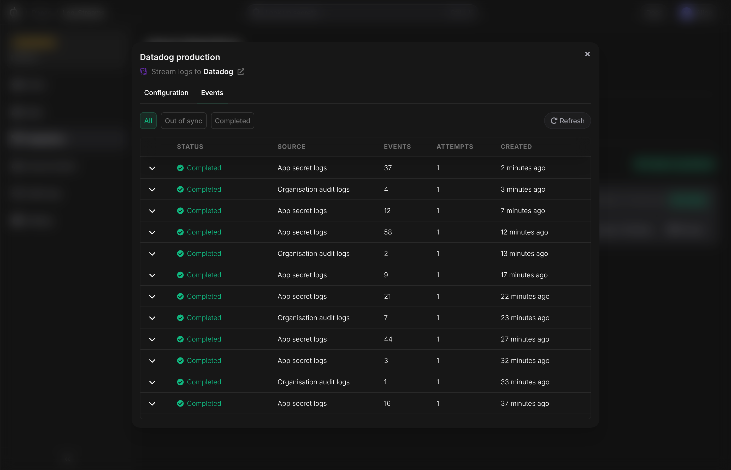Select the Events tab
Screen dimensions: 731x470
coord(212,92)
